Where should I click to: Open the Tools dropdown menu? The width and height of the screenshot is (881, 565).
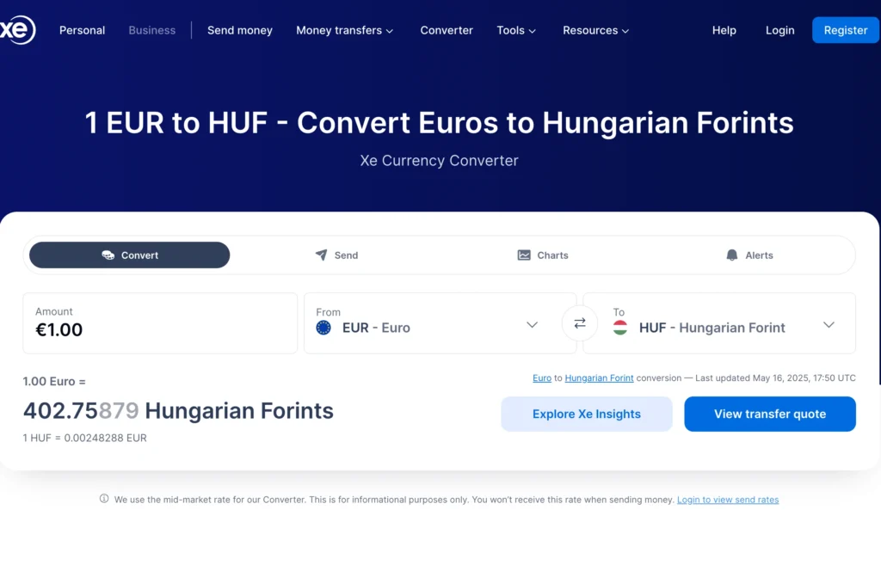coord(516,30)
